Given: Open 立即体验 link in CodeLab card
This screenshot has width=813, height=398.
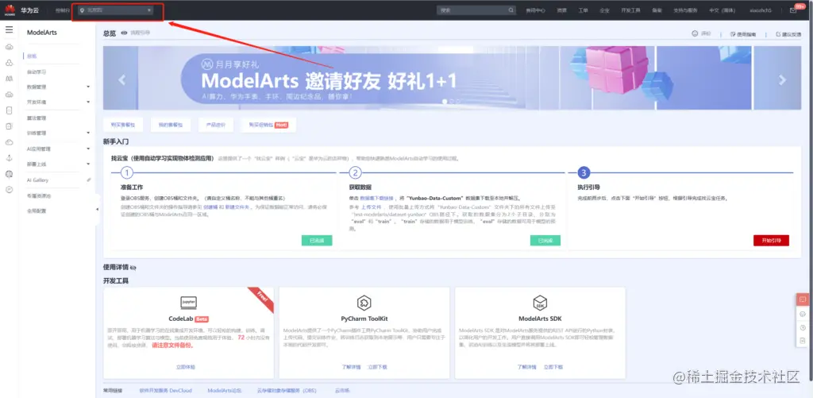Looking at the screenshot, I should (186, 367).
